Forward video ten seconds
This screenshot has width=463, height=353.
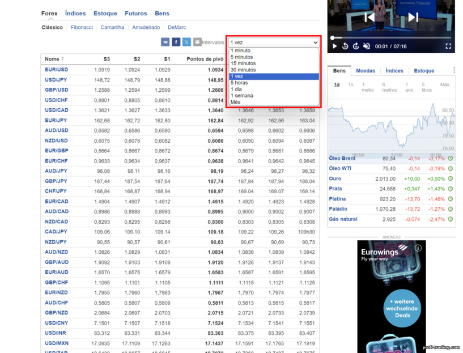(356, 46)
